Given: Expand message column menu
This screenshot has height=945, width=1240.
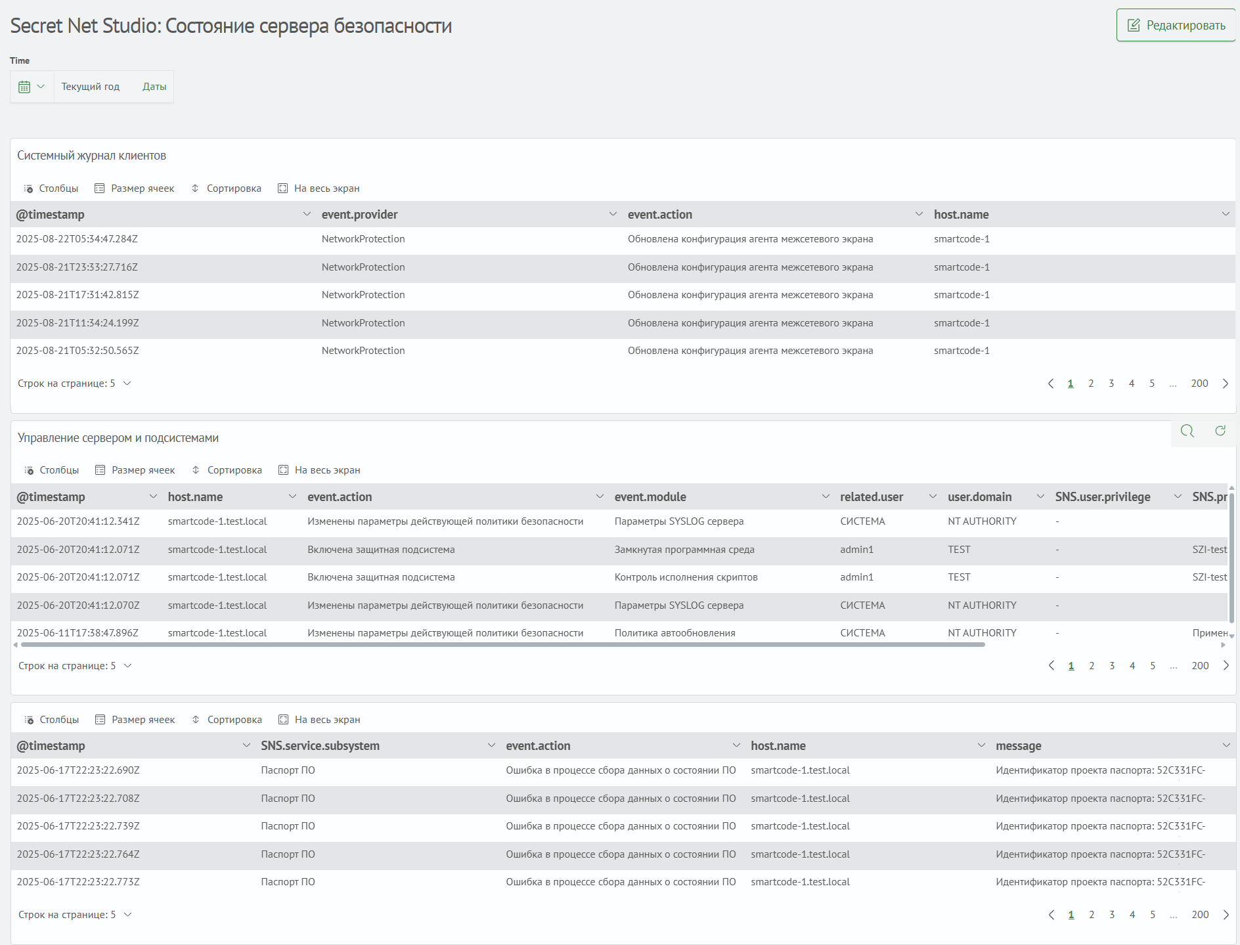Looking at the screenshot, I should tap(1226, 745).
